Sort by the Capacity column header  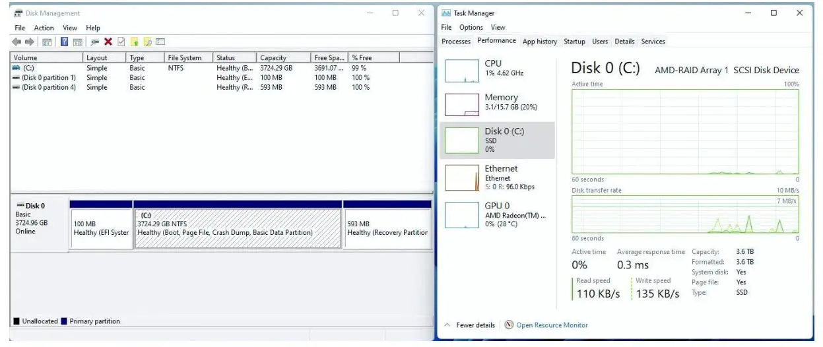[x=284, y=57]
